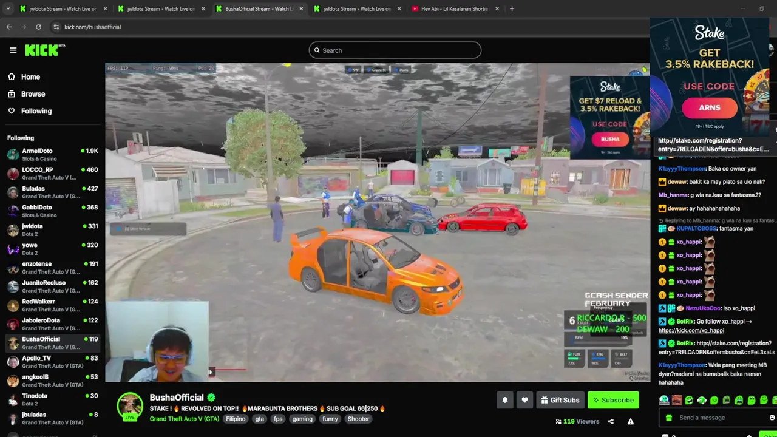Click the pink ARNS code button

[x=709, y=108]
